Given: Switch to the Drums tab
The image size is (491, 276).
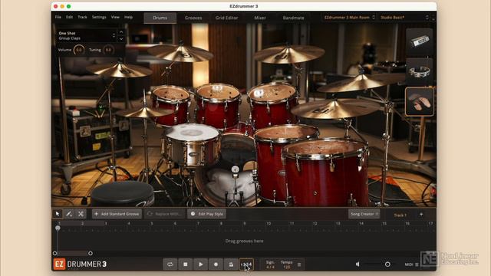Looking at the screenshot, I should pyautogui.click(x=160, y=18).
